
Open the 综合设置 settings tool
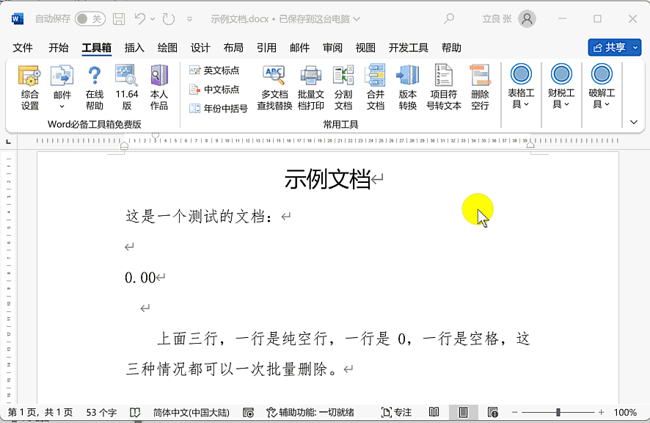pos(29,87)
